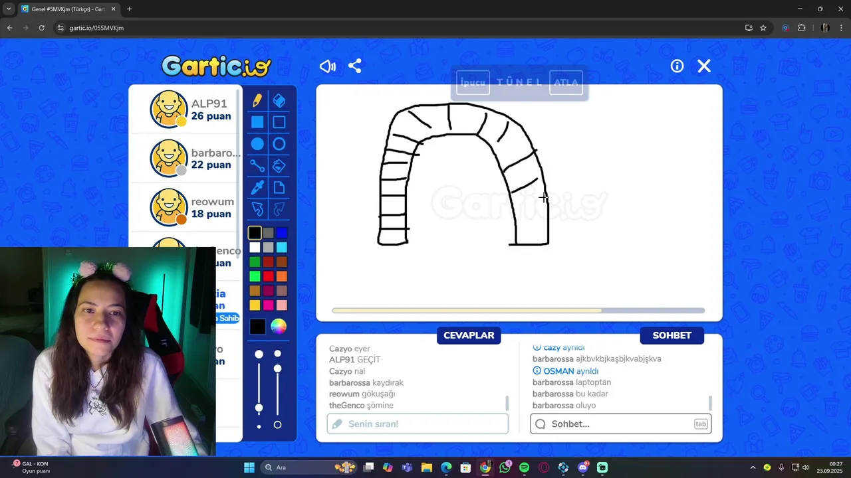Select the yellow color swatch
Screen dimensions: 851x478
pos(255,305)
